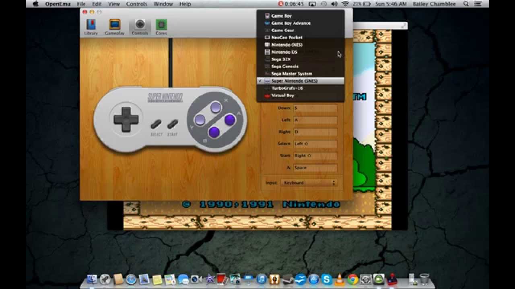This screenshot has height=289, width=515.
Task: Open the Input device dropdown showing Keyboard
Action: [x=309, y=183]
